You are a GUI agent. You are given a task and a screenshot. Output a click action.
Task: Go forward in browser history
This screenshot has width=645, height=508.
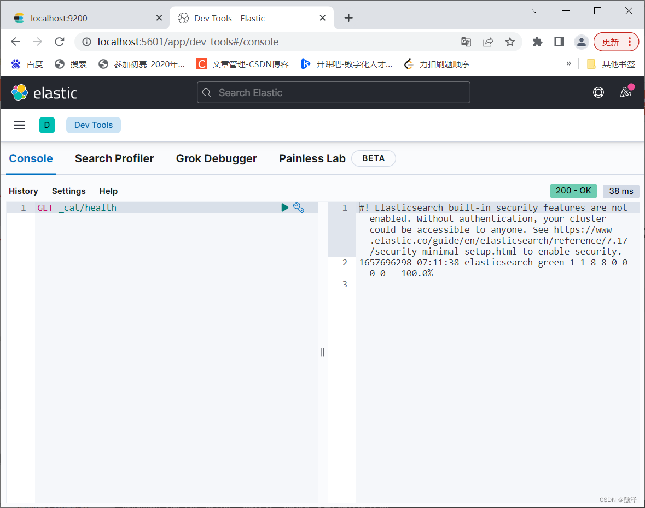click(x=37, y=42)
